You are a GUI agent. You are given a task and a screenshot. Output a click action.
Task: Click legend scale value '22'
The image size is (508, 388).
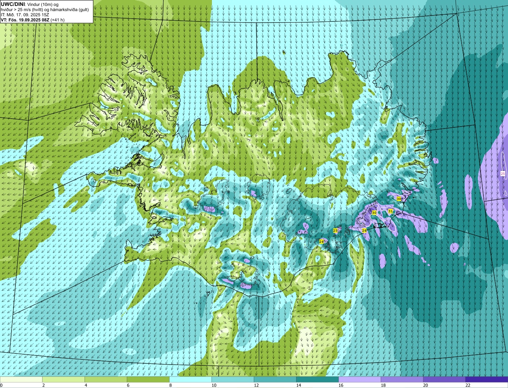pyautogui.click(x=468, y=385)
